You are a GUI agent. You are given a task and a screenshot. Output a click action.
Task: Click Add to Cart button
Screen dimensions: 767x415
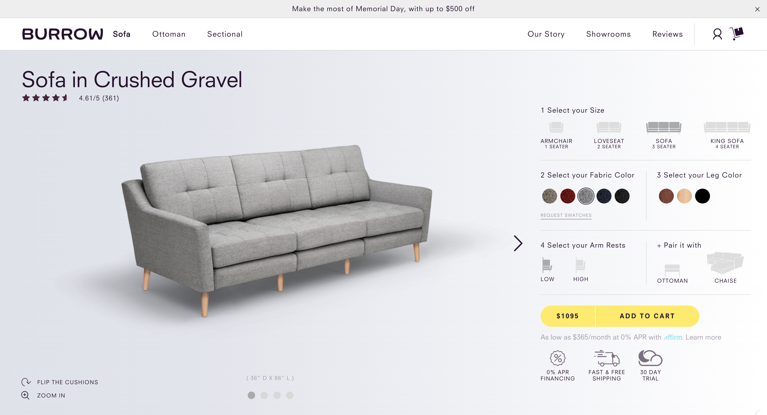(x=647, y=316)
